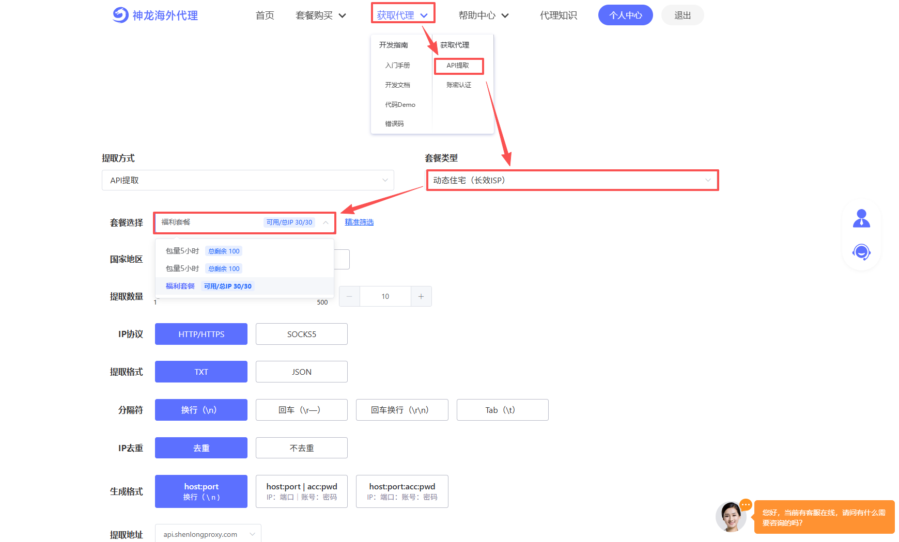Pick the Tab (\t) separator option
The width and height of the screenshot is (899, 542).
click(502, 410)
